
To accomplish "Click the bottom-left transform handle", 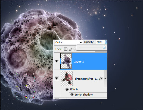I will (17, 97).
